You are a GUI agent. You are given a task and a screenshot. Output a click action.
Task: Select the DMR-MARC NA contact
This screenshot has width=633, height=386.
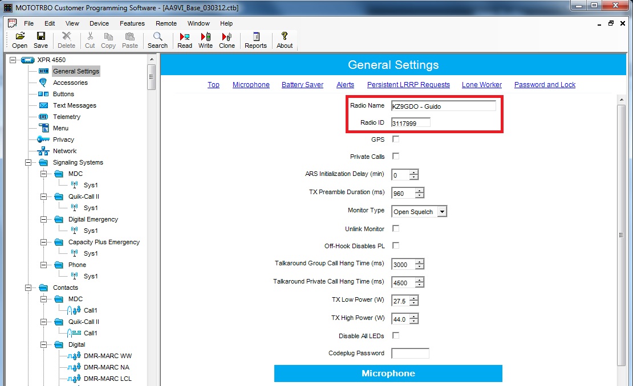107,367
